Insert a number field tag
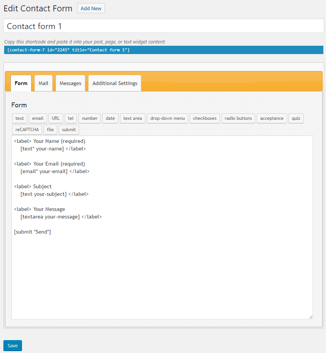The width and height of the screenshot is (326, 353). click(90, 118)
